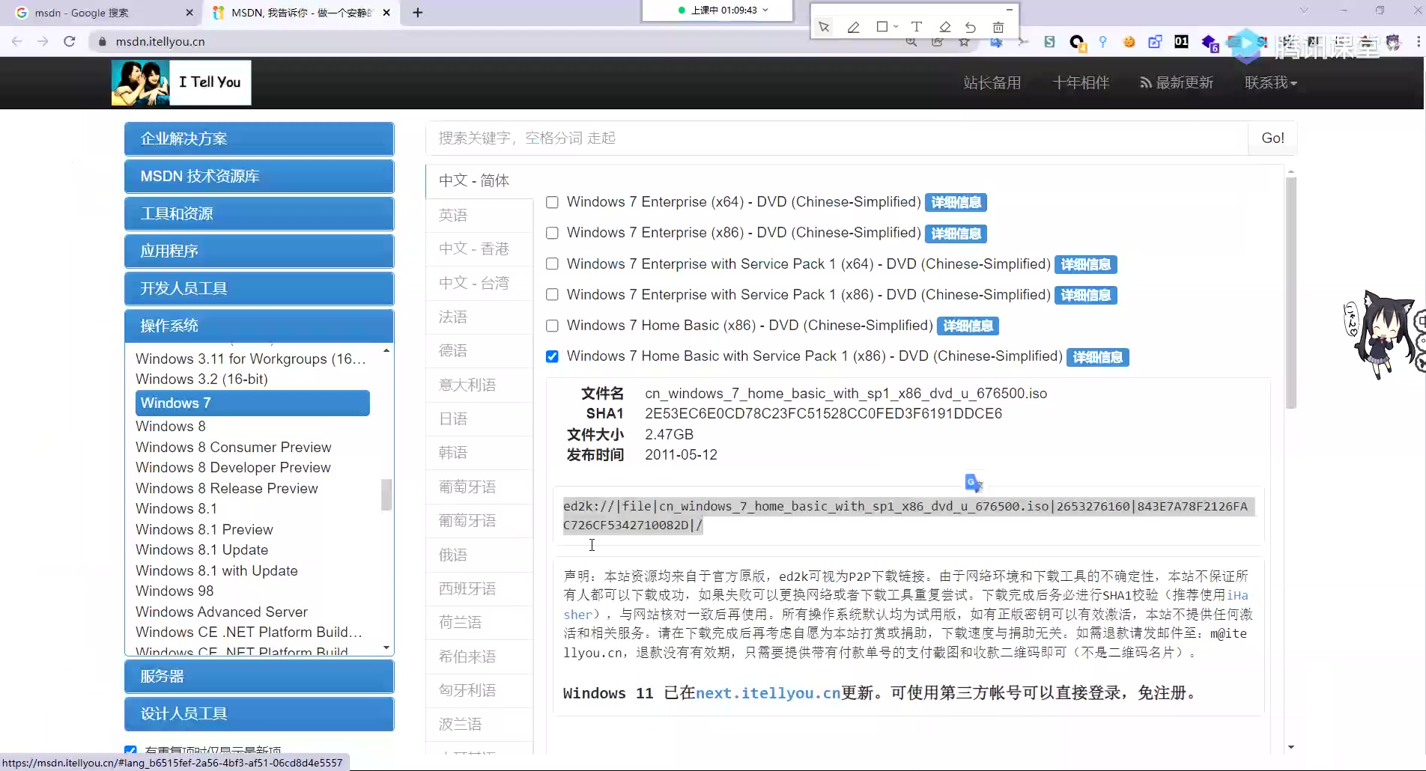
Task: Open the 最新更新 RSS nav link
Action: pyautogui.click(x=1177, y=82)
